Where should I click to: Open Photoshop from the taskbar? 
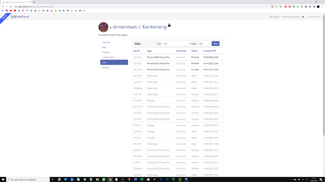click(x=167, y=180)
